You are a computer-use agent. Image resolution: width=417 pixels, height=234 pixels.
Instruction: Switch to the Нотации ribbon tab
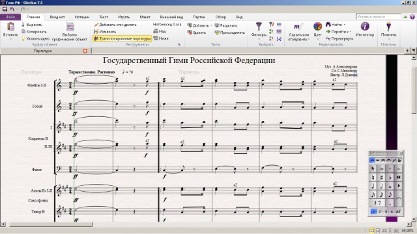[82, 17]
